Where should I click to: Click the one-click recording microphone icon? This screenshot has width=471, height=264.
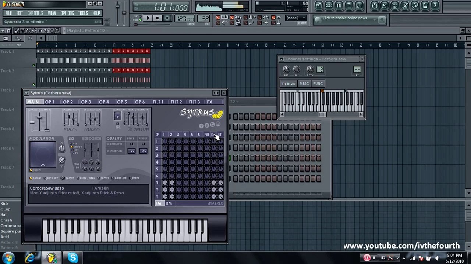[x=415, y=5]
